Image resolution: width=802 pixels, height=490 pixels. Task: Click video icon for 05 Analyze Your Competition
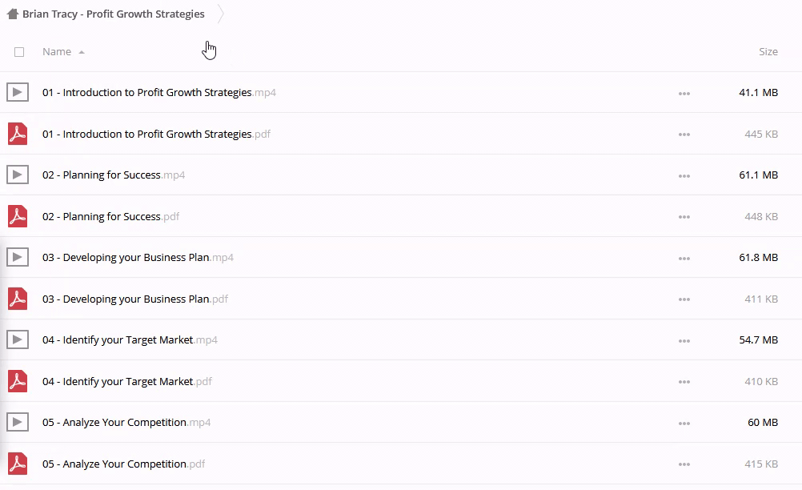(x=17, y=422)
